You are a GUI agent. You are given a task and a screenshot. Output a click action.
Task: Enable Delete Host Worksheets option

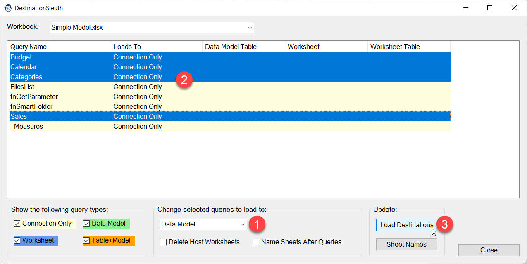pyautogui.click(x=163, y=242)
